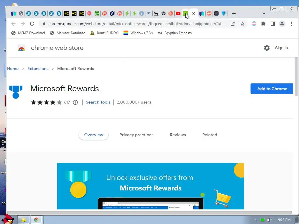Click the 9:23 PM clock
This screenshot has height=224, width=299.
pyautogui.click(x=284, y=220)
